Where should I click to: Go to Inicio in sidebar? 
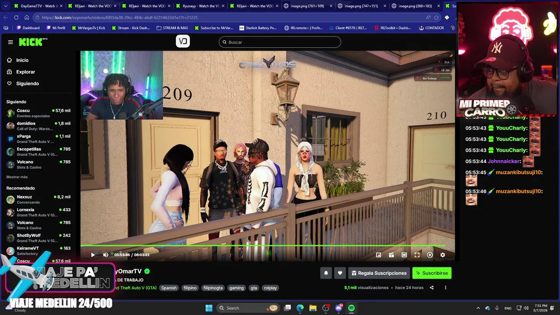22,60
